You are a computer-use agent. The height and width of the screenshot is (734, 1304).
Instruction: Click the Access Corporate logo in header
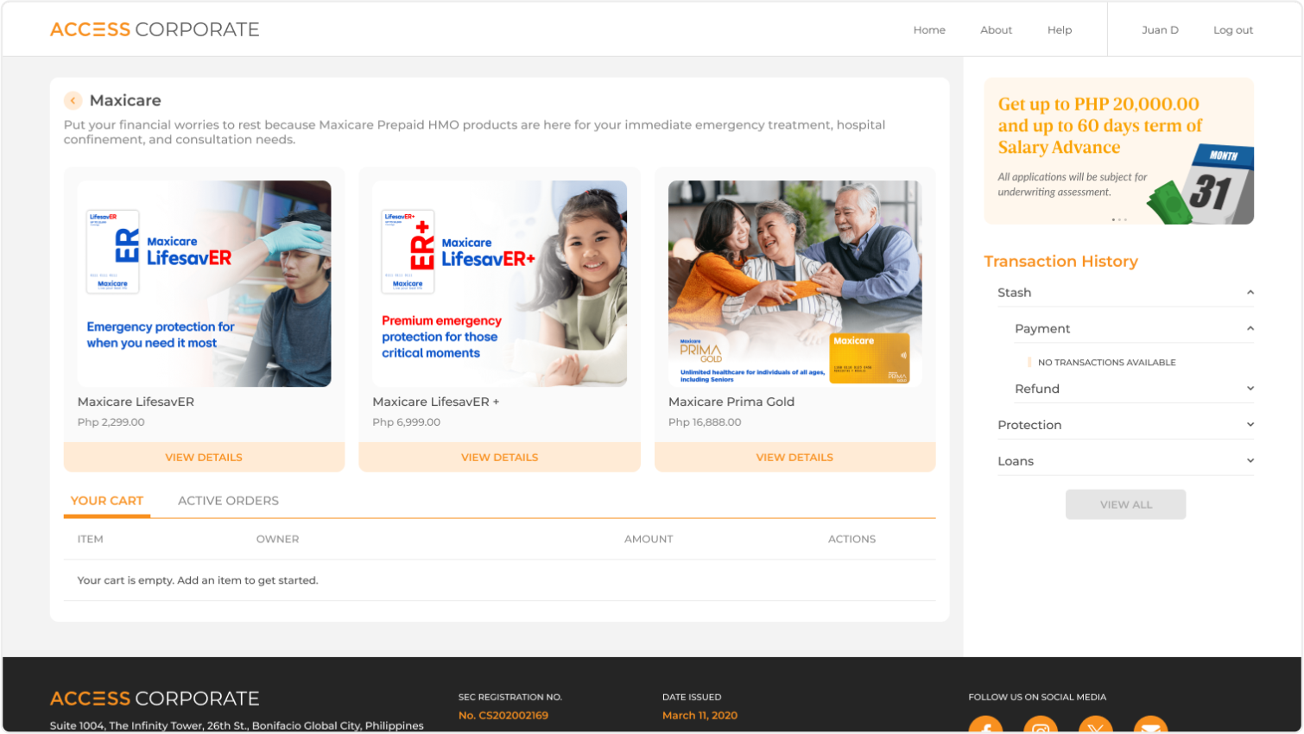pyautogui.click(x=155, y=29)
